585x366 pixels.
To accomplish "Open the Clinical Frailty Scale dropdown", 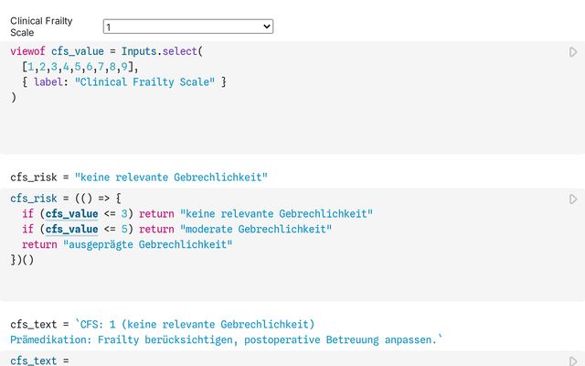I will tap(187, 27).
